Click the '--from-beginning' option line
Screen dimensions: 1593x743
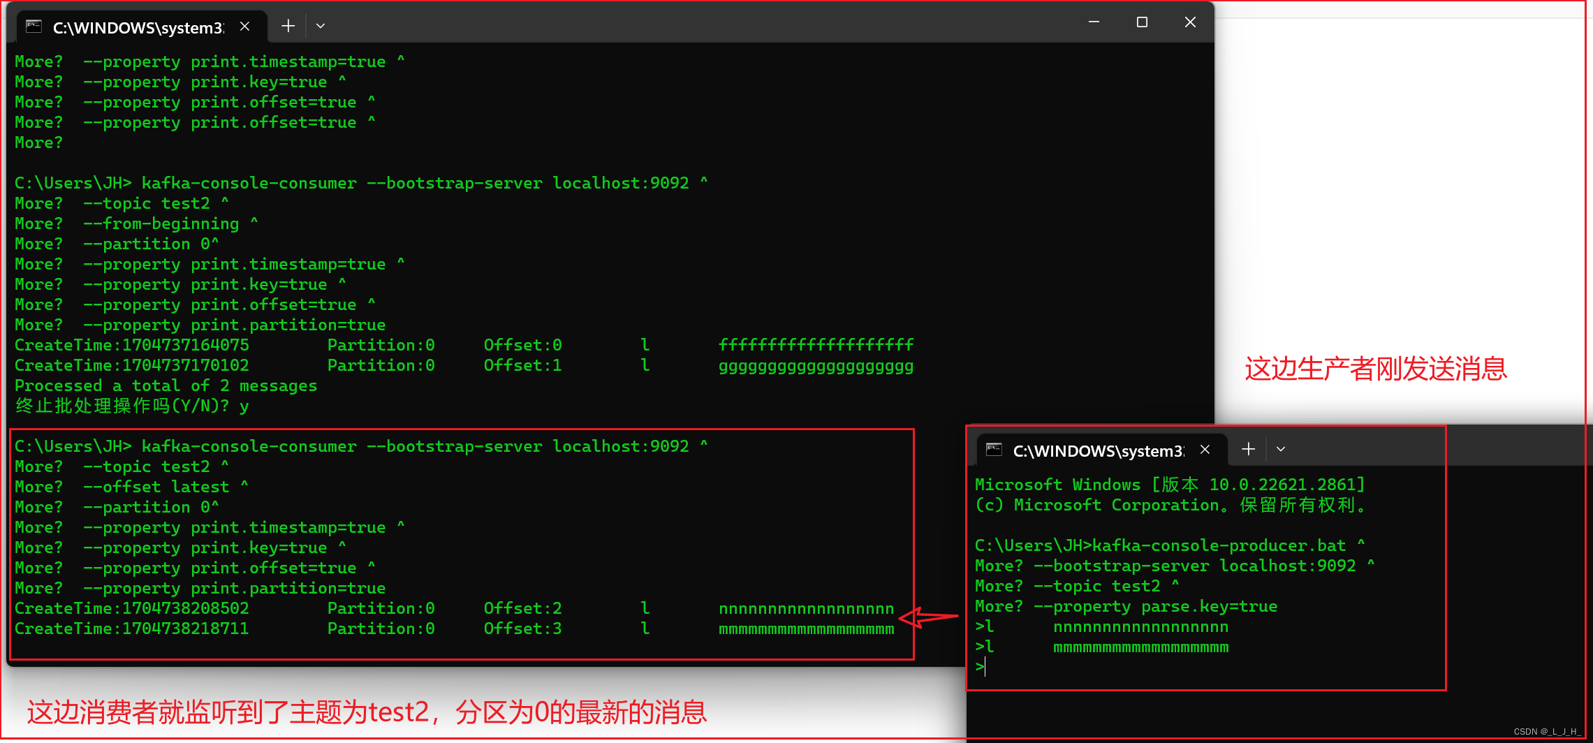(x=137, y=223)
